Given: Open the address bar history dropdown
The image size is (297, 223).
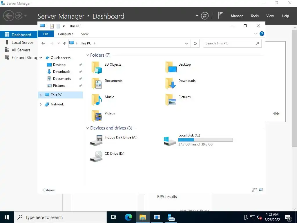Looking at the screenshot, I should (186, 44).
